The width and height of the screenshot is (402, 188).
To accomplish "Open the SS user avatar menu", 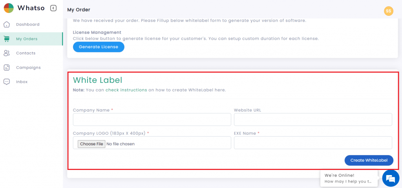I will coord(388,11).
